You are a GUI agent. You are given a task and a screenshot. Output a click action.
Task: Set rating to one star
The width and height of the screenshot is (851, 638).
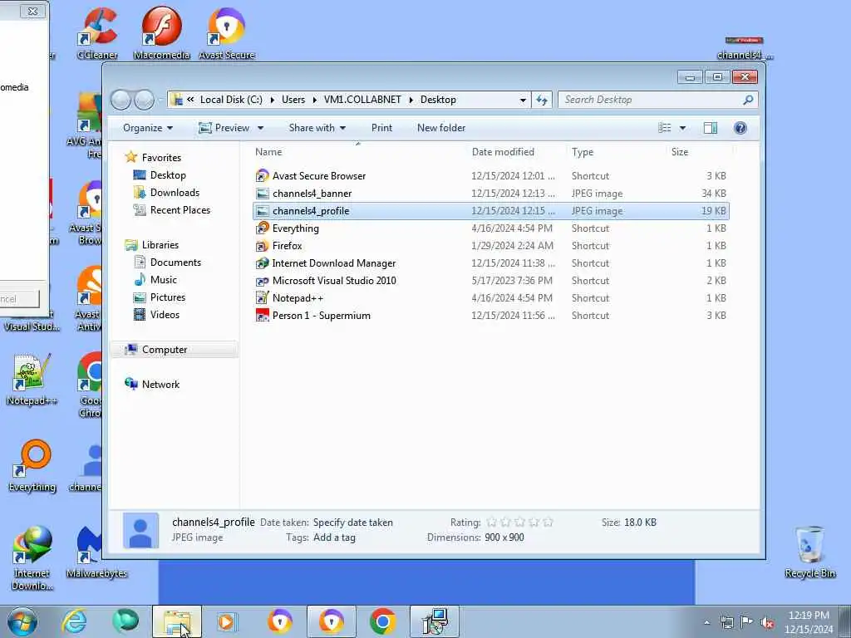(492, 522)
